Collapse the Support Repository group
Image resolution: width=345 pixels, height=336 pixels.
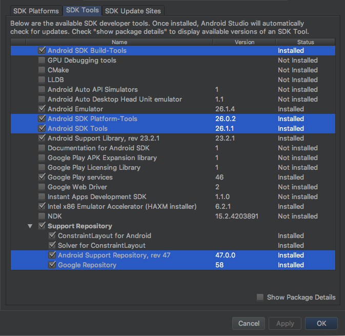coord(30,226)
